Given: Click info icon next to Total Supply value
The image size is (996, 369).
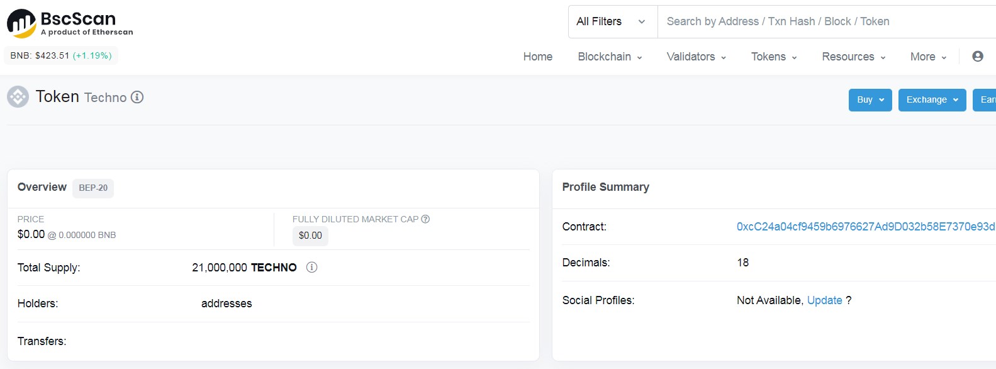Looking at the screenshot, I should [x=311, y=267].
